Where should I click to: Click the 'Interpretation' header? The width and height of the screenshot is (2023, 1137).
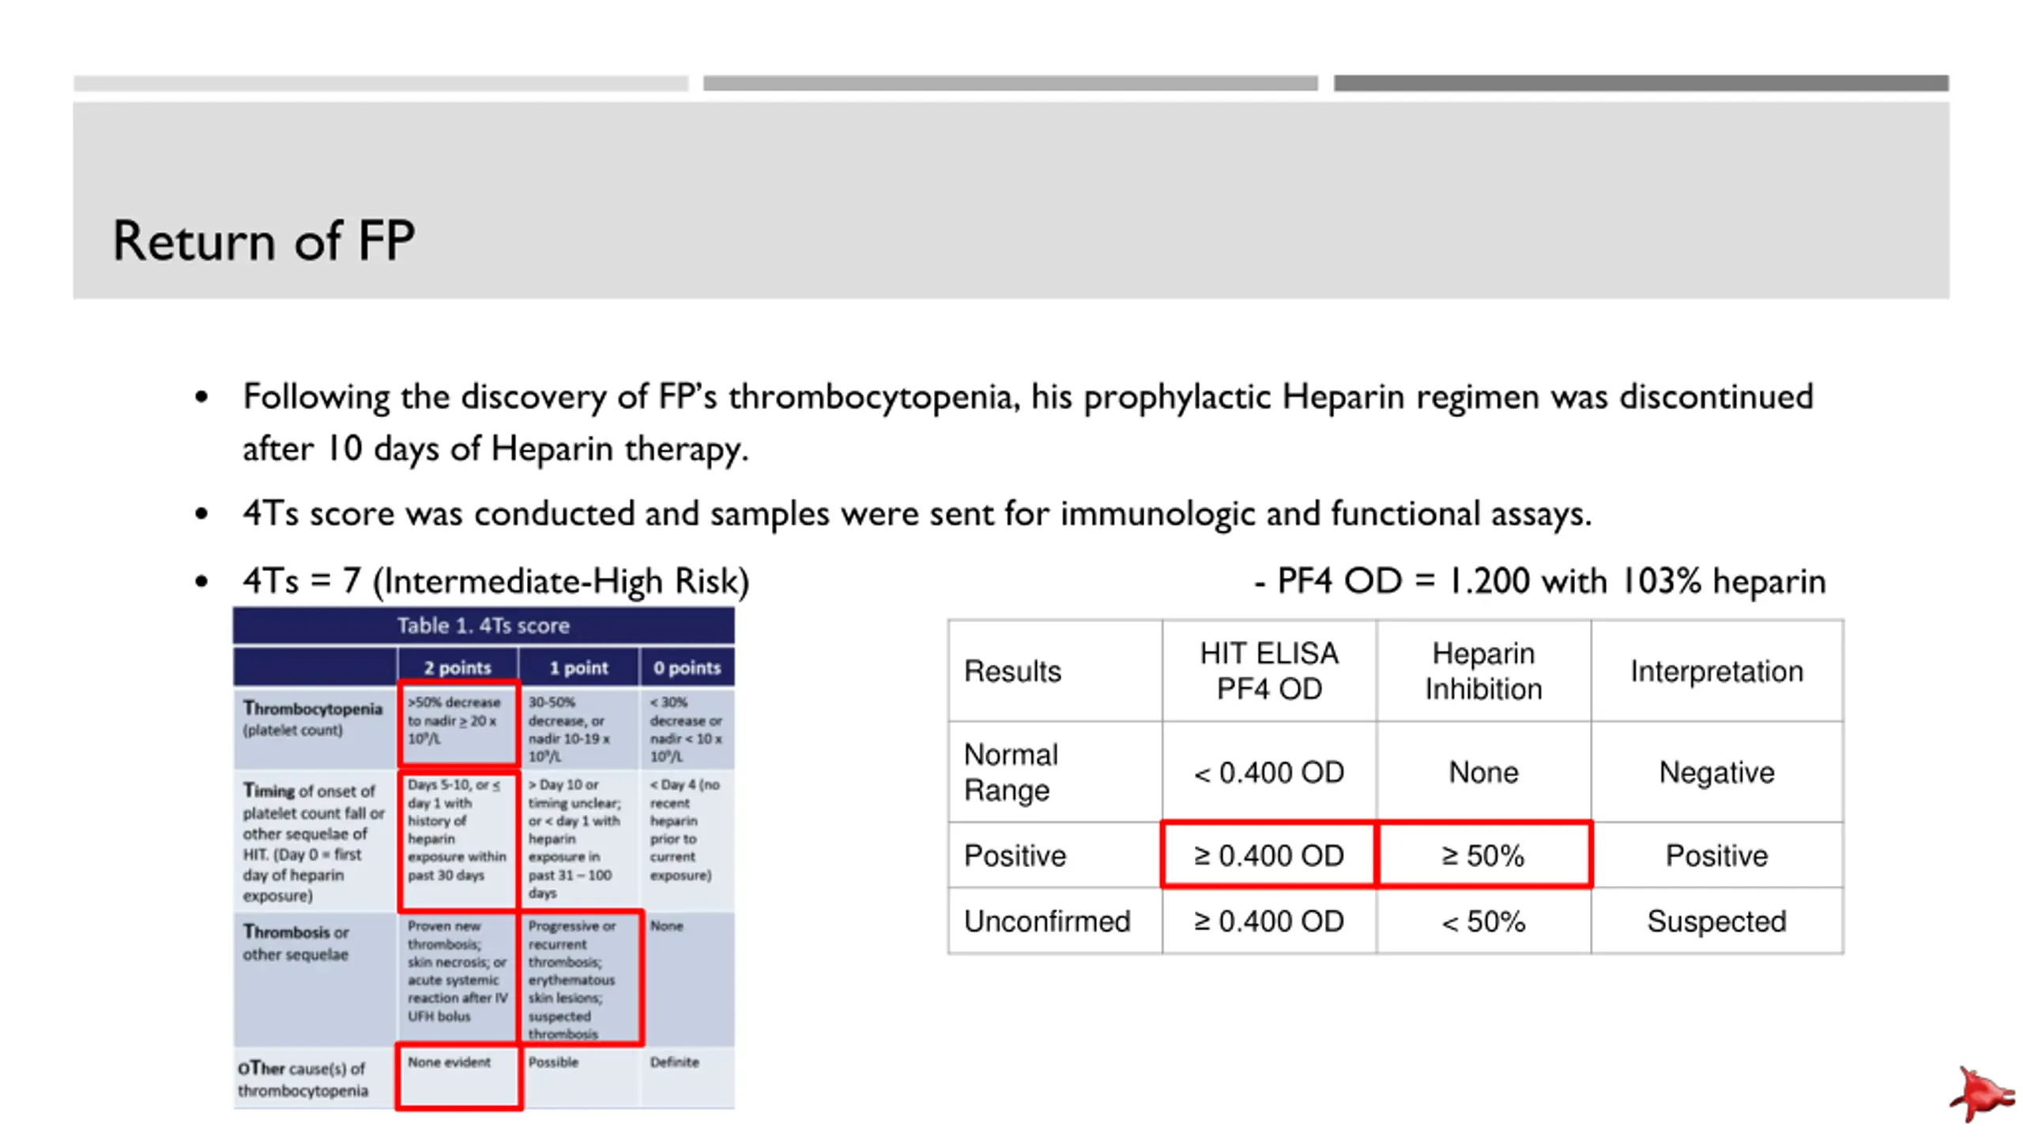[1717, 671]
